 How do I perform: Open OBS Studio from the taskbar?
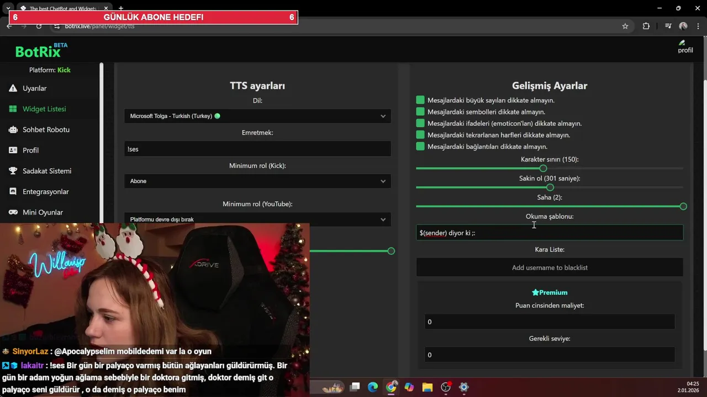(446, 387)
